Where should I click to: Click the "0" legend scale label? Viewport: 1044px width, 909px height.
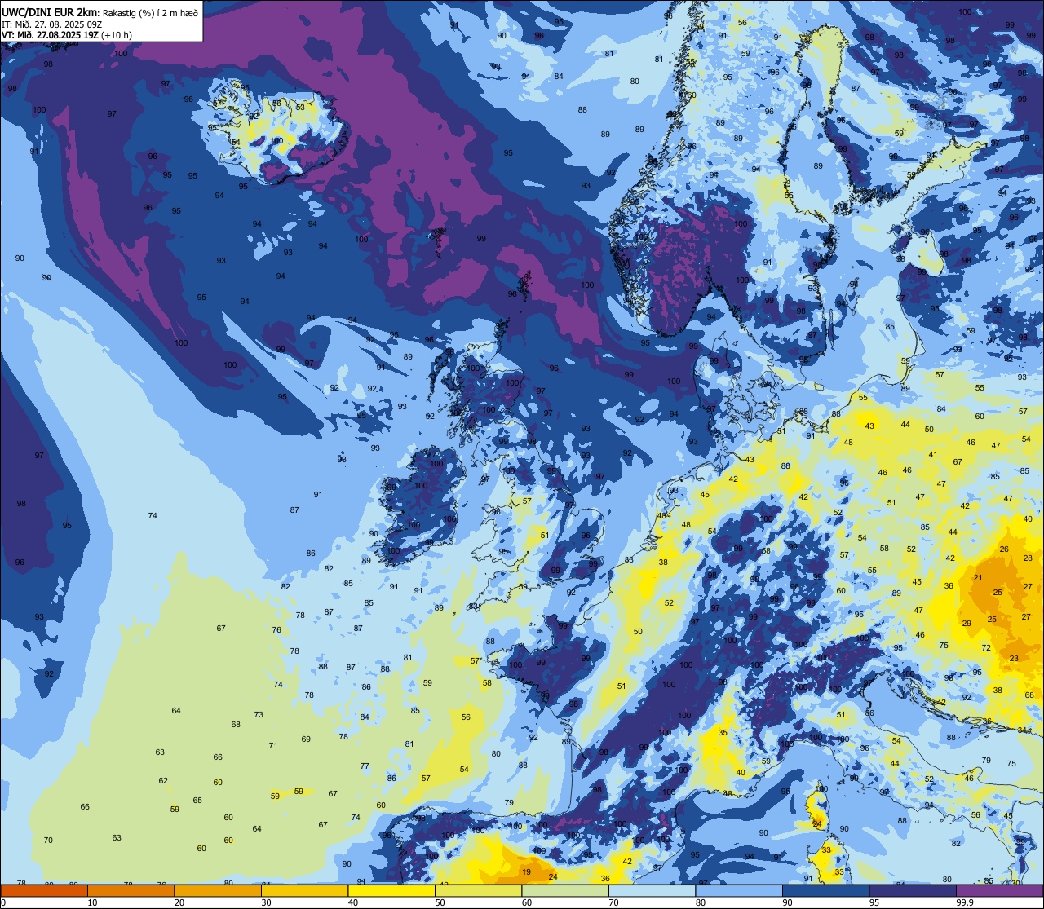click(4, 902)
